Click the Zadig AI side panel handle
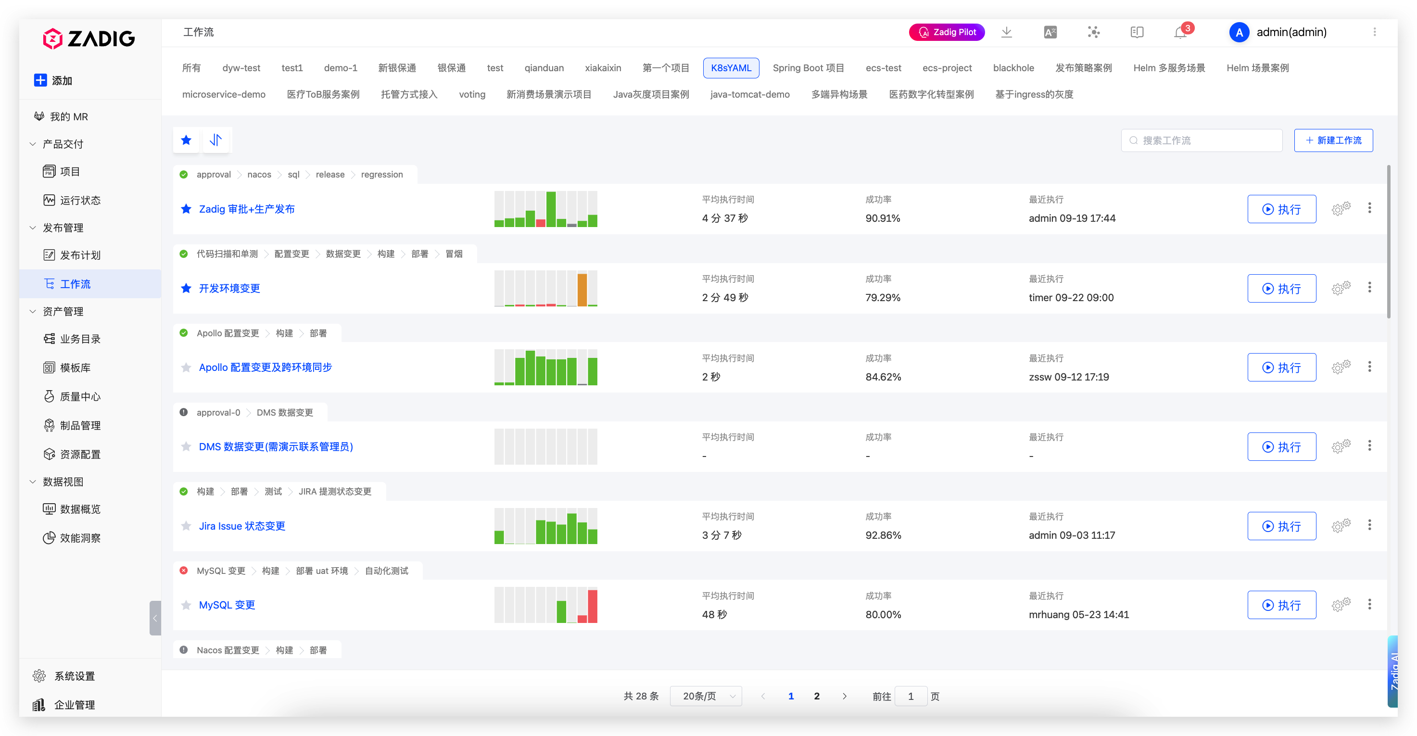Image resolution: width=1417 pixels, height=736 pixels. [1393, 671]
